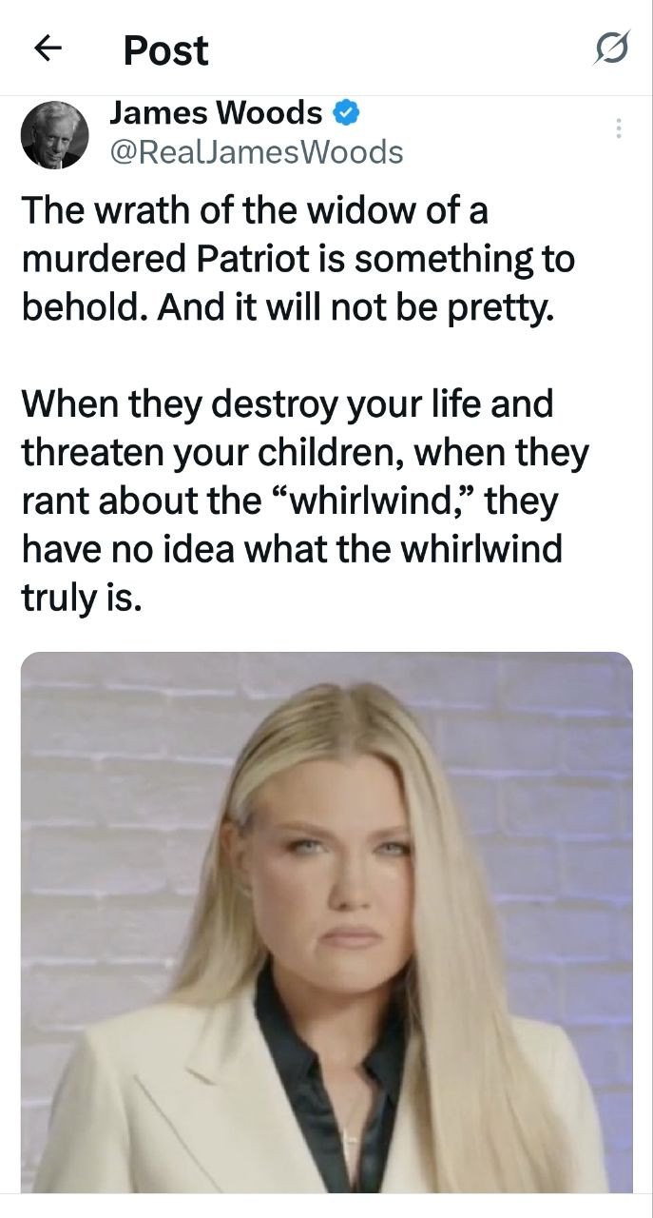The image size is (653, 1218).
Task: Tap the line "have no idea what the whirlwind"
Action: pyautogui.click(x=292, y=550)
